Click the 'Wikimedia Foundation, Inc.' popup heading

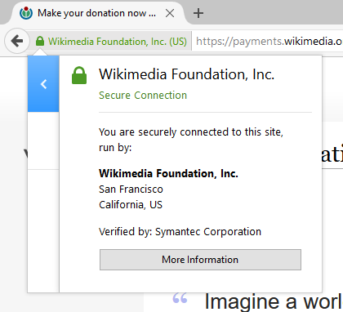(x=187, y=74)
